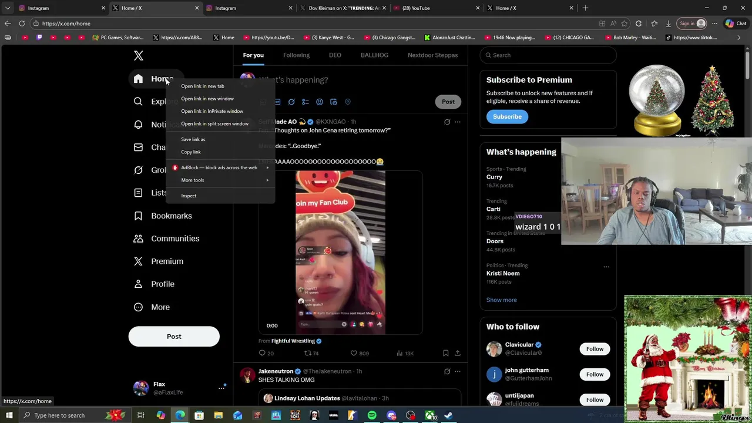Expand AdBlock submenu in context menu

click(x=267, y=167)
